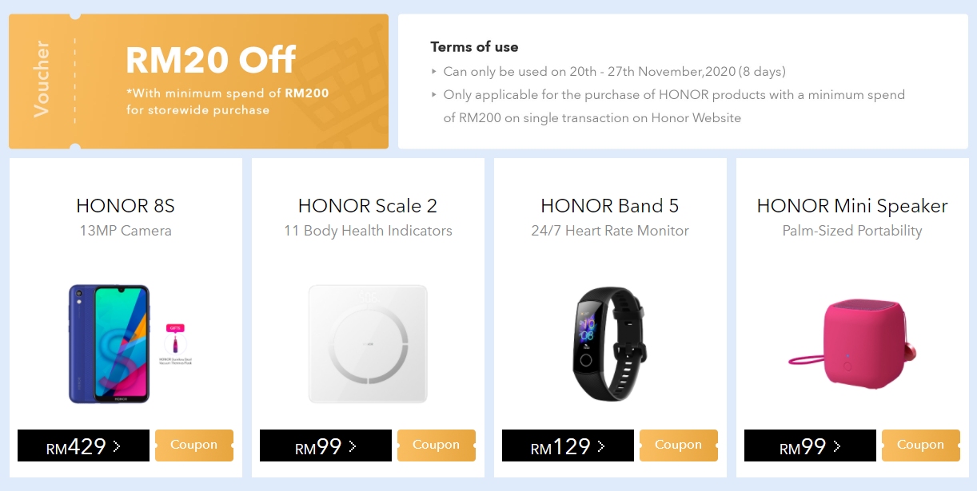Get the Coupon for HONOR 8S

[x=194, y=445]
